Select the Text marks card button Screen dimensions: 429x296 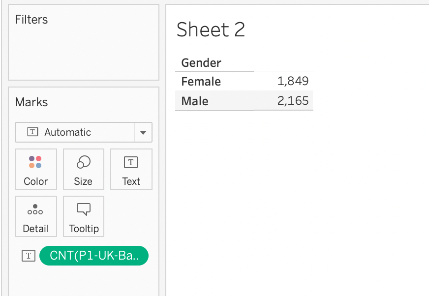[131, 169]
